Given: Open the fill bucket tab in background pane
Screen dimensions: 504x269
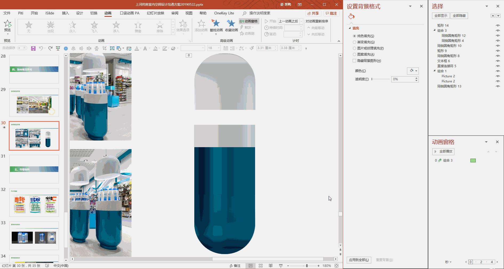Looking at the screenshot, I should tap(351, 17).
